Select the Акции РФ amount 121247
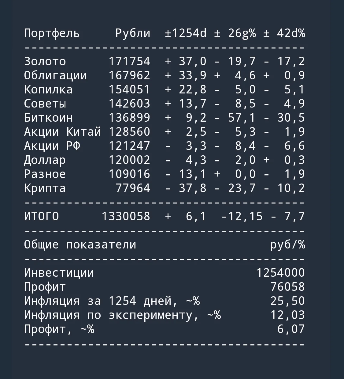This screenshot has width=344, height=379. (x=130, y=146)
